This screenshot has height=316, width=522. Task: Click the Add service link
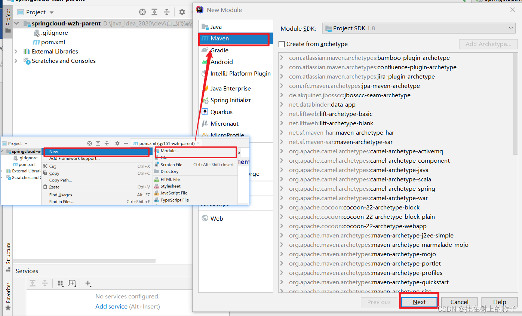(111, 306)
